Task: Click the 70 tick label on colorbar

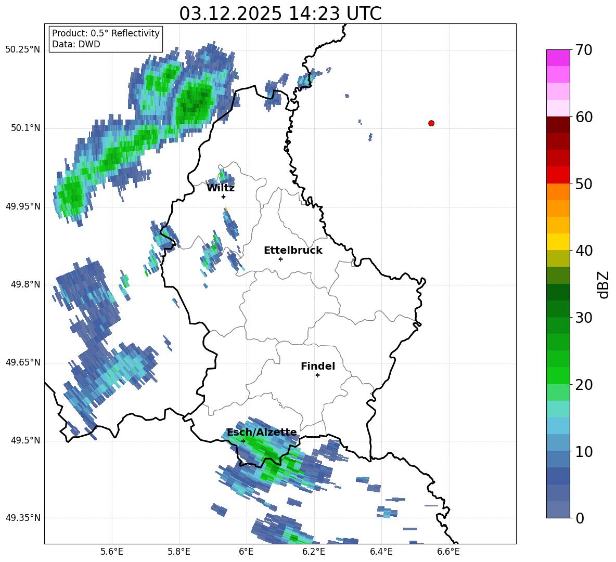Action: click(x=584, y=50)
